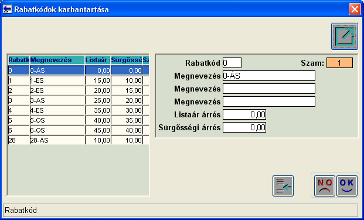The height and width of the screenshot is (220, 364).
Task: Click the Sürgősségi árrés input field
Action: pos(244,127)
